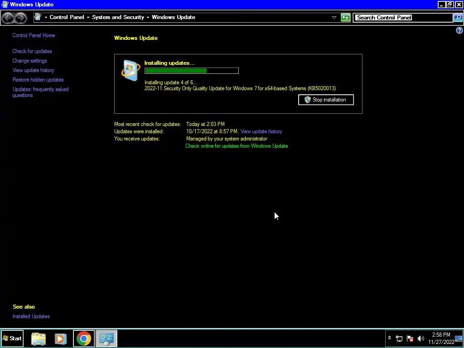The width and height of the screenshot is (464, 348).
Task: Click the address bar Control Panel icon
Action: click(x=38, y=17)
